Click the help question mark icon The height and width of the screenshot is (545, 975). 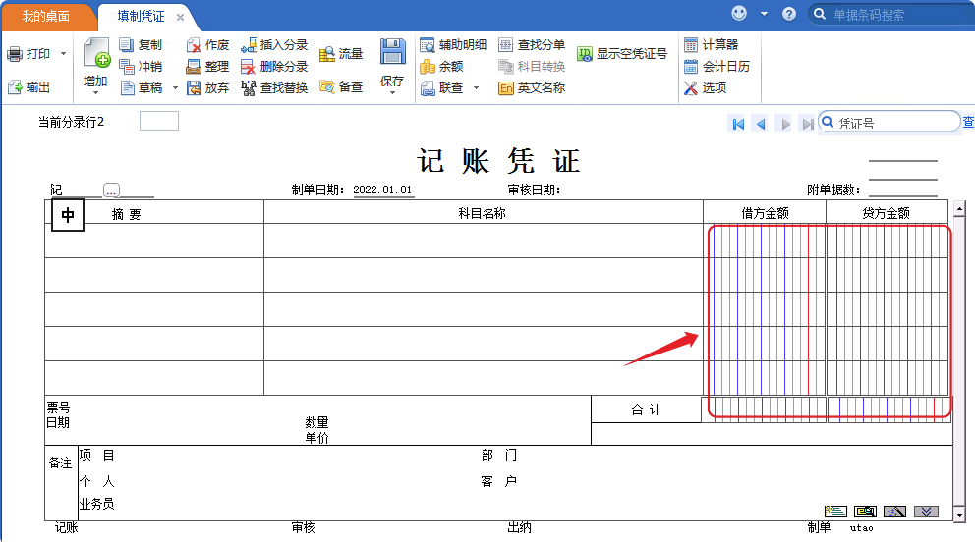pos(789,14)
